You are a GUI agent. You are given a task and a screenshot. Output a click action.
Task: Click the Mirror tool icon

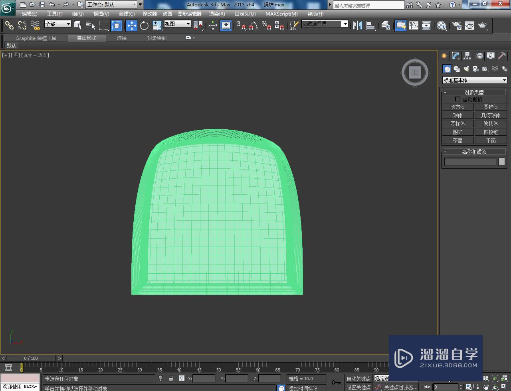click(357, 26)
